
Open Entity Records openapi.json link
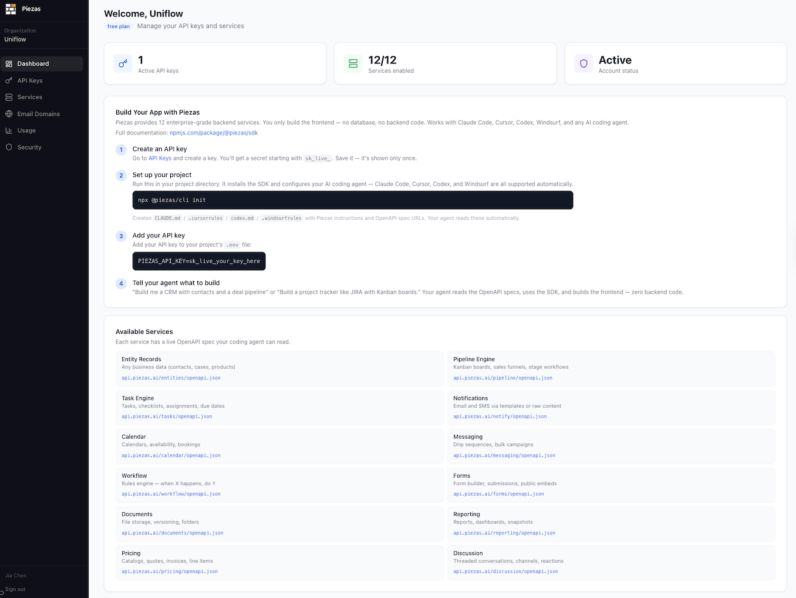(x=171, y=378)
